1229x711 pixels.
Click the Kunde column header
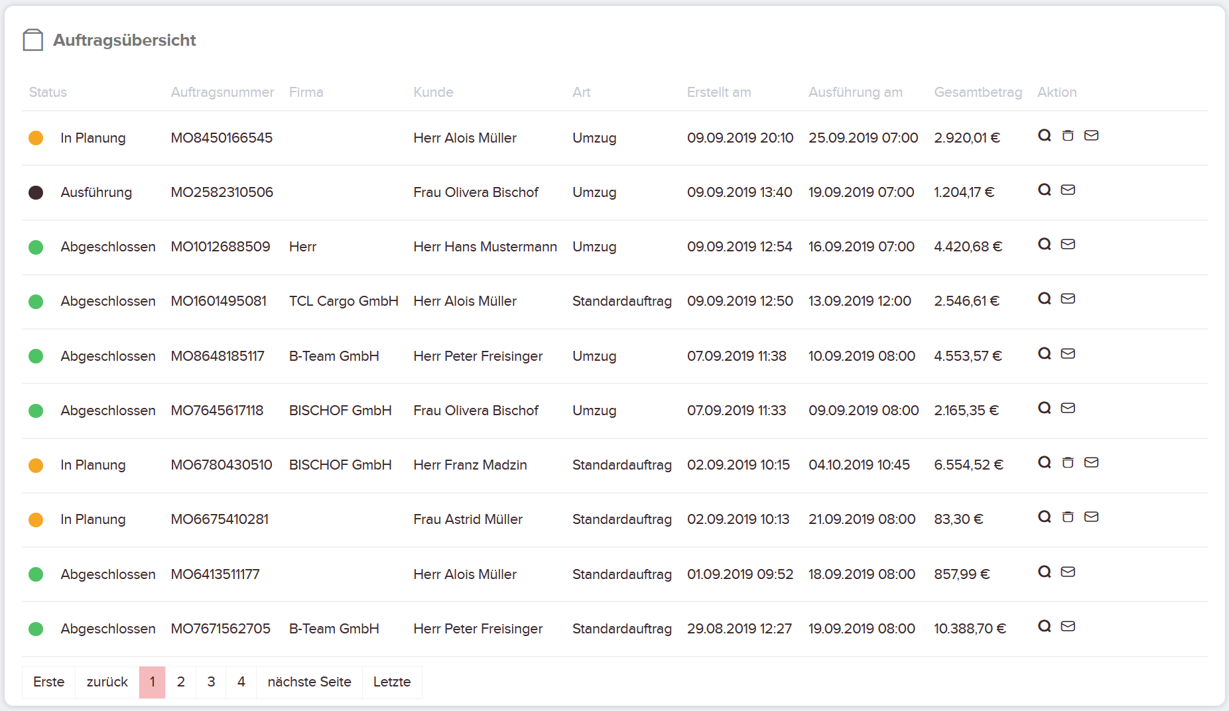[x=434, y=92]
